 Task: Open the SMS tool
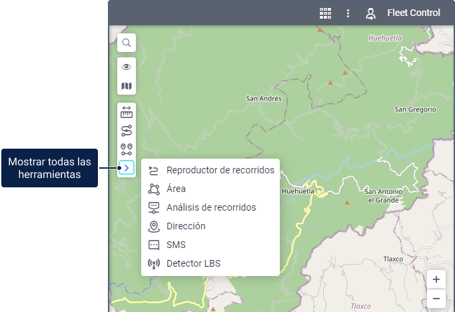(176, 245)
